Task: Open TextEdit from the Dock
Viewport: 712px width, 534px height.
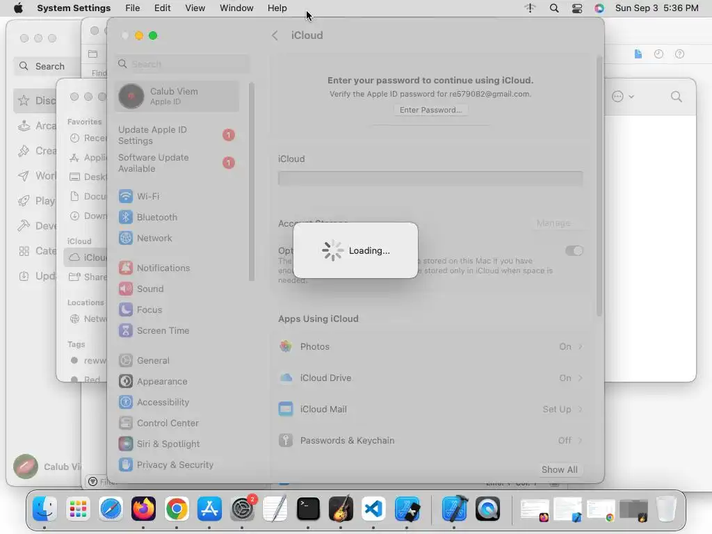Action: 275,508
